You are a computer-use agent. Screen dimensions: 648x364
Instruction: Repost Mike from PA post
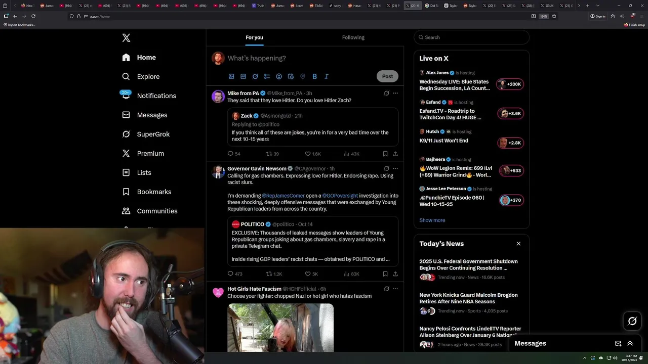(x=272, y=154)
